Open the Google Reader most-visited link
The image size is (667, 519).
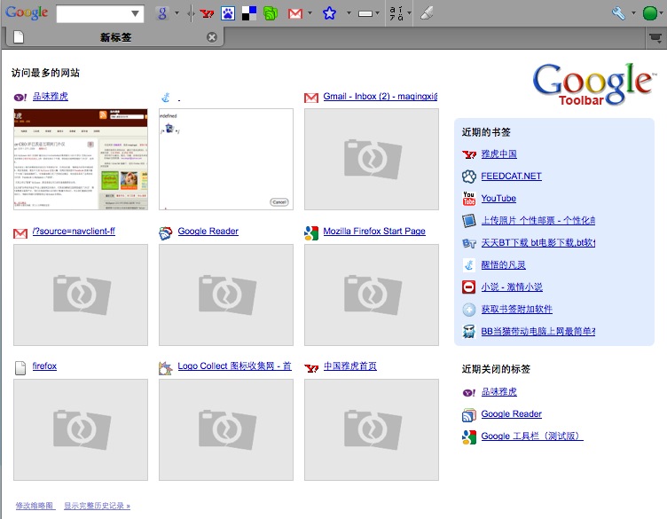coord(208,231)
